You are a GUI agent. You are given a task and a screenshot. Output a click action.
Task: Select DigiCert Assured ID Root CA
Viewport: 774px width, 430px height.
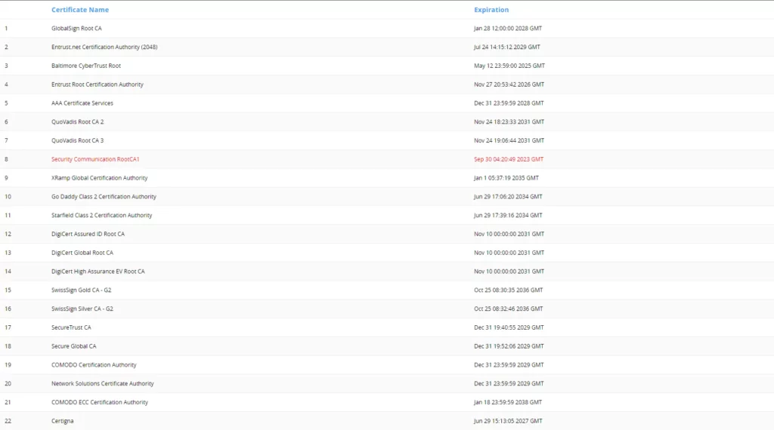88,235
